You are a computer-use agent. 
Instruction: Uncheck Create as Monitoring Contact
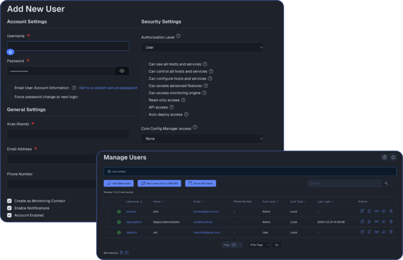[9, 201]
